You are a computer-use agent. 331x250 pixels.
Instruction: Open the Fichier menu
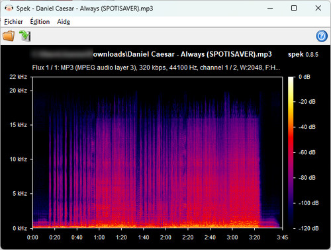point(13,22)
